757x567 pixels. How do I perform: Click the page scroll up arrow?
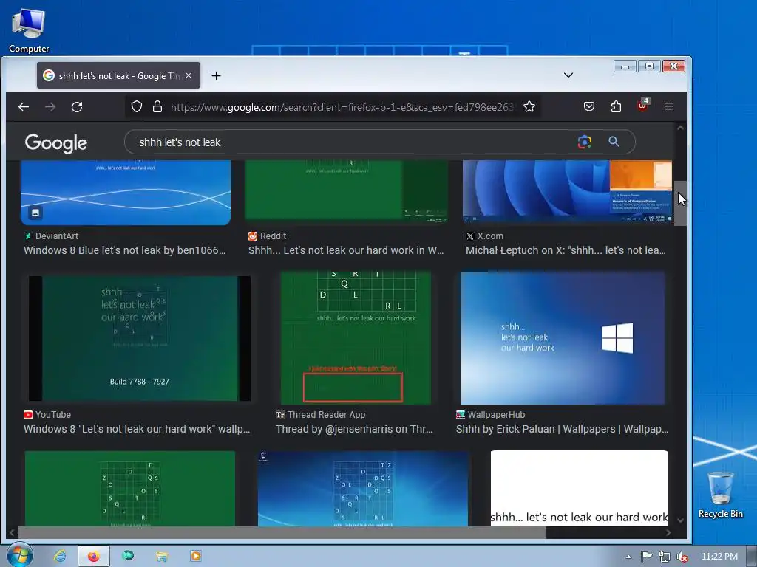click(680, 128)
